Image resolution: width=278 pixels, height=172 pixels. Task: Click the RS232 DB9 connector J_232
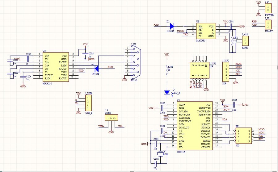[136, 62]
